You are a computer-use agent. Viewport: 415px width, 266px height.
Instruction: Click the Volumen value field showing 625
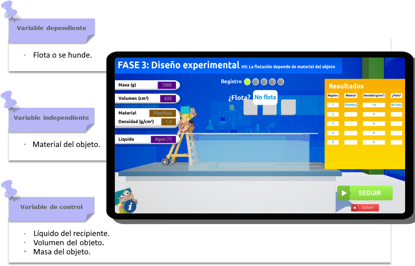pos(168,99)
